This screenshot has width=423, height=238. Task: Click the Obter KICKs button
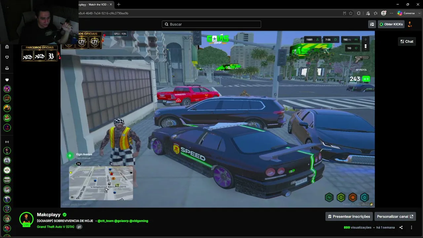click(x=391, y=24)
